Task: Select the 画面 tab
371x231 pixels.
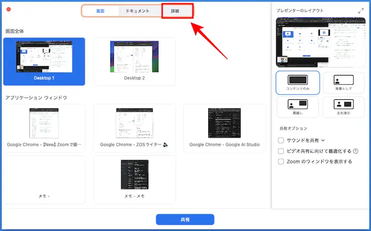Action: pyautogui.click(x=100, y=11)
